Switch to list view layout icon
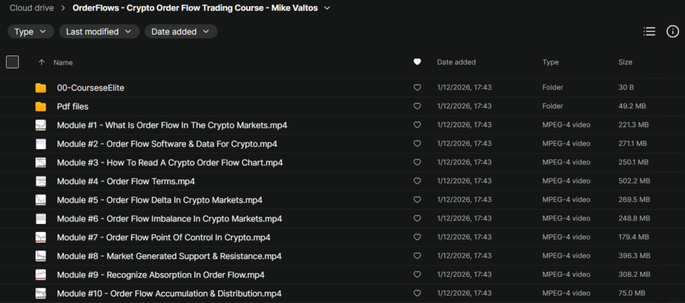Screen dimensions: 685x303 point(649,31)
